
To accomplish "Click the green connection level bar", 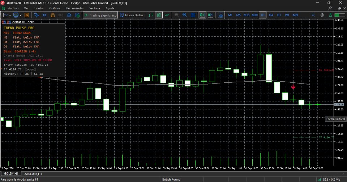I will point(340,15).
